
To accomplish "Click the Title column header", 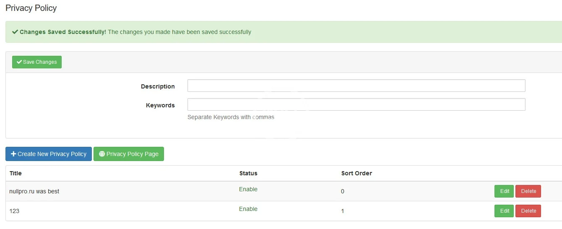I will click(16, 173).
